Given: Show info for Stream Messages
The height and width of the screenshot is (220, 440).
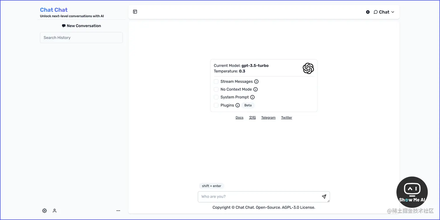Looking at the screenshot, I should coord(256,82).
